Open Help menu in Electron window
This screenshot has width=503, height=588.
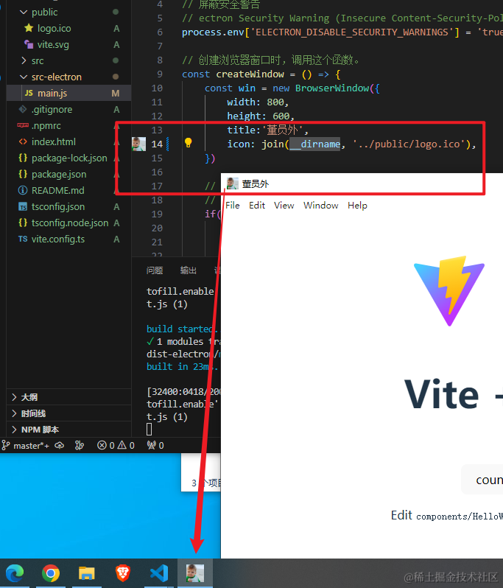click(x=357, y=206)
